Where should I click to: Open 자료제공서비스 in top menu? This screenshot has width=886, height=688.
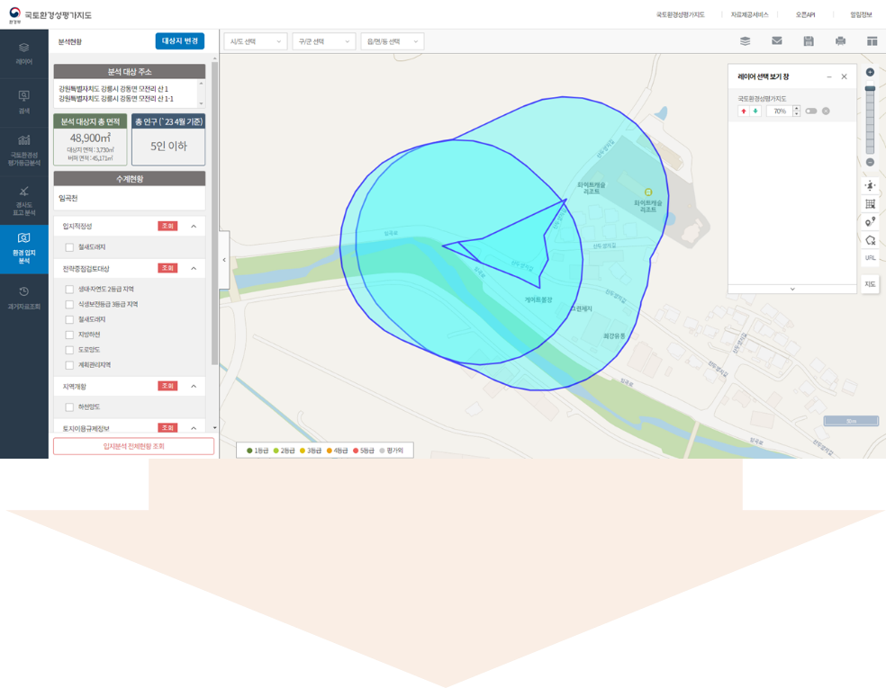(749, 14)
